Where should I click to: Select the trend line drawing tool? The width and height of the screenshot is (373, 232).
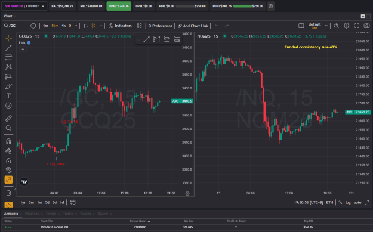click(x=8, y=48)
